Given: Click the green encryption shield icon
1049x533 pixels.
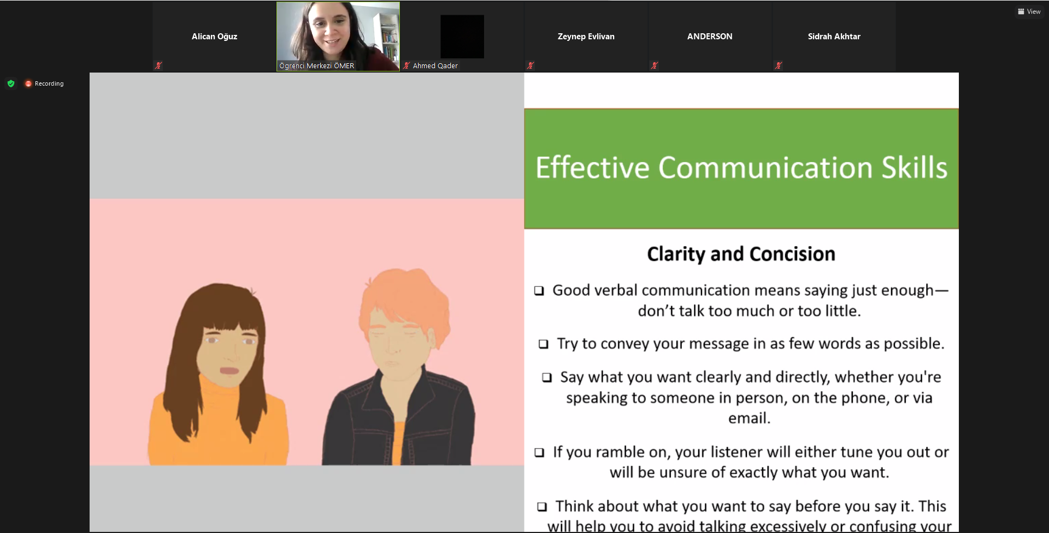Looking at the screenshot, I should coord(11,83).
